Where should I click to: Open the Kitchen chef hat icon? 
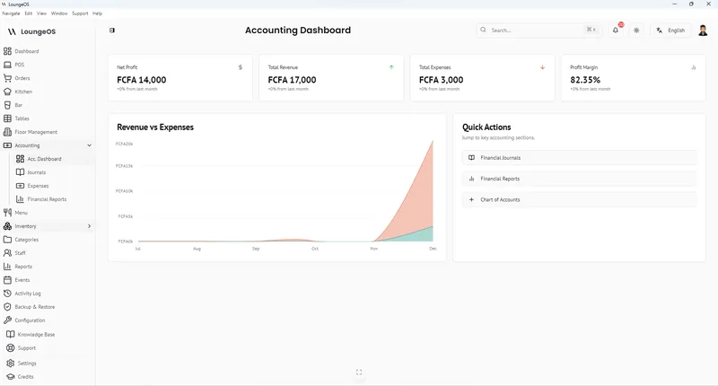click(7, 92)
